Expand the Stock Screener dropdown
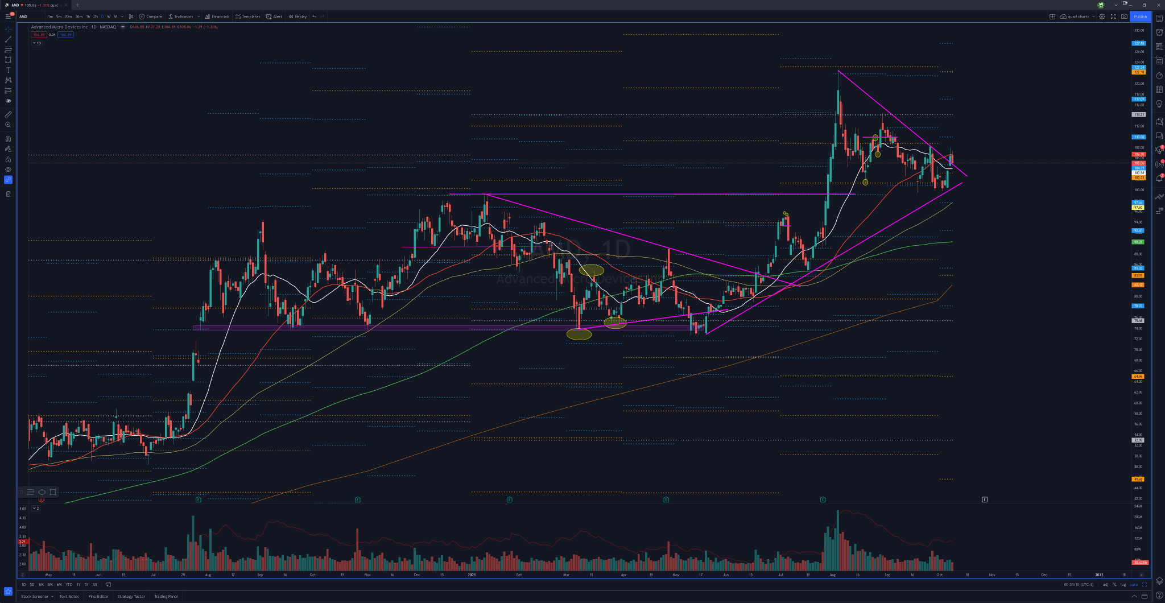1165x603 pixels. pos(52,596)
